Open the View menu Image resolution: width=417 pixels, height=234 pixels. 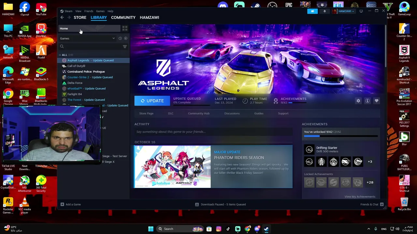[x=78, y=11]
